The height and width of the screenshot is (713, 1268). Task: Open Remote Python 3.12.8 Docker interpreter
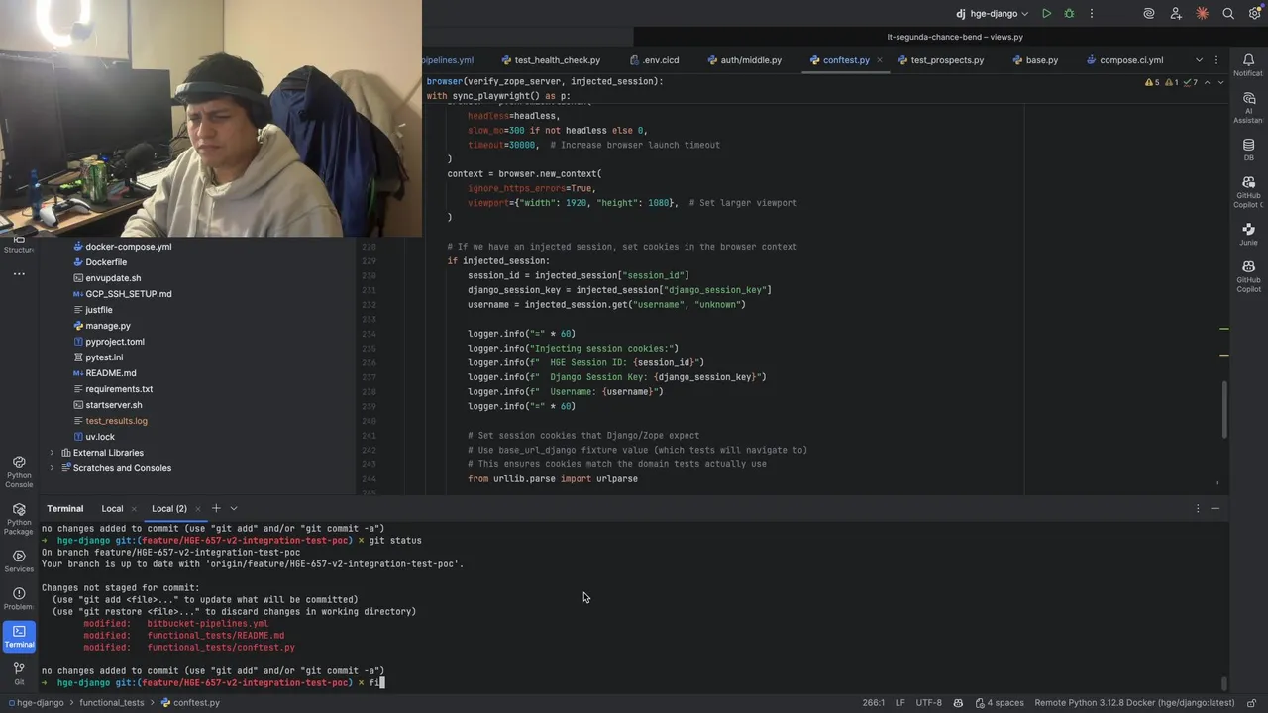point(1134,703)
